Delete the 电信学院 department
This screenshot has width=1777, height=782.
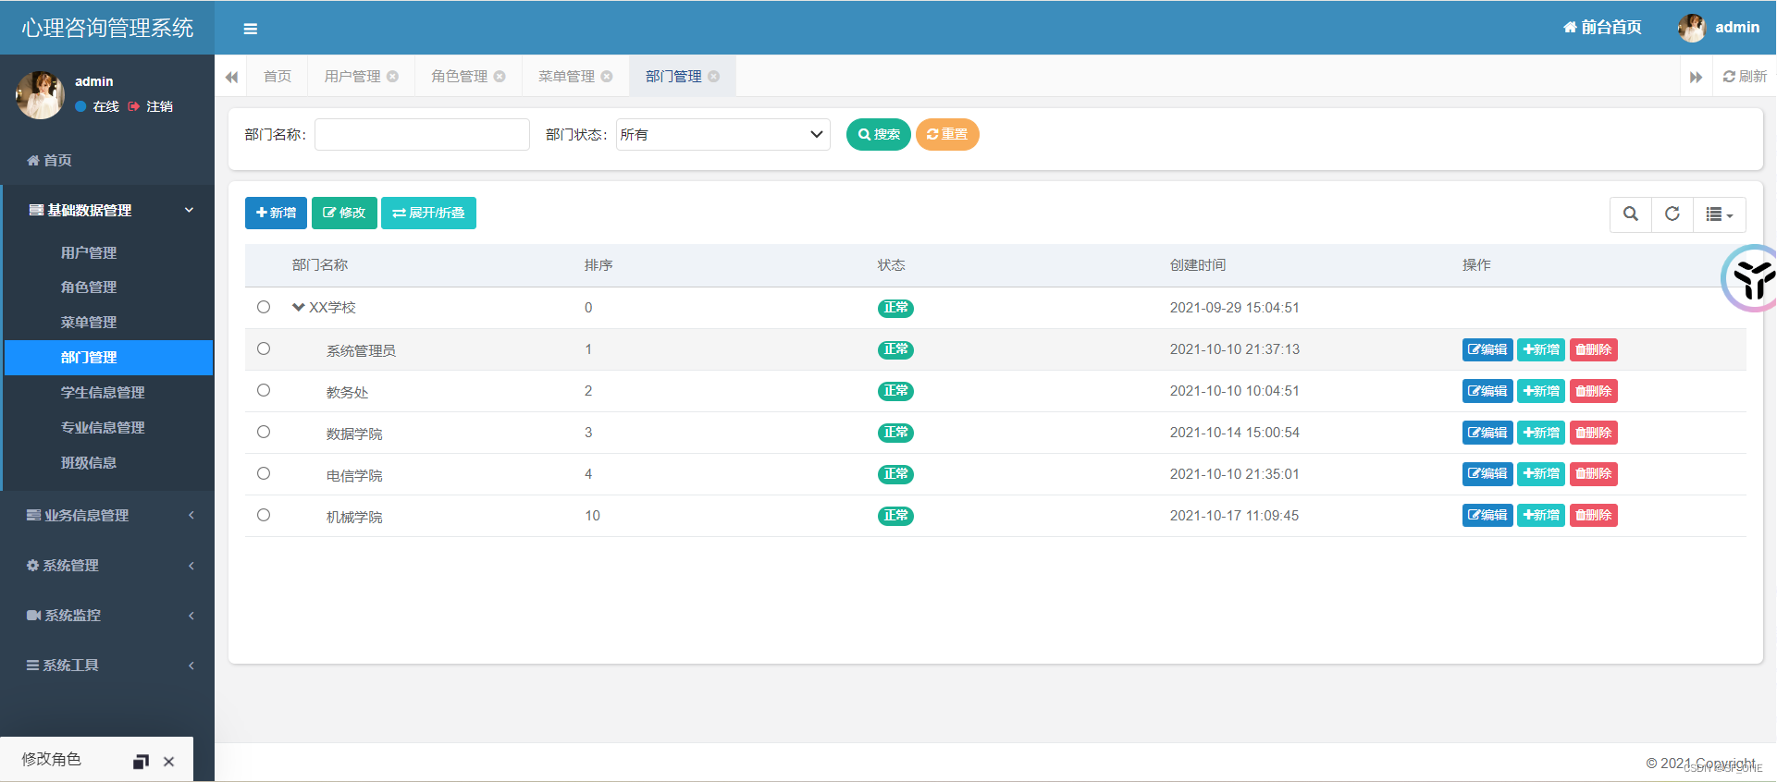[1594, 473]
